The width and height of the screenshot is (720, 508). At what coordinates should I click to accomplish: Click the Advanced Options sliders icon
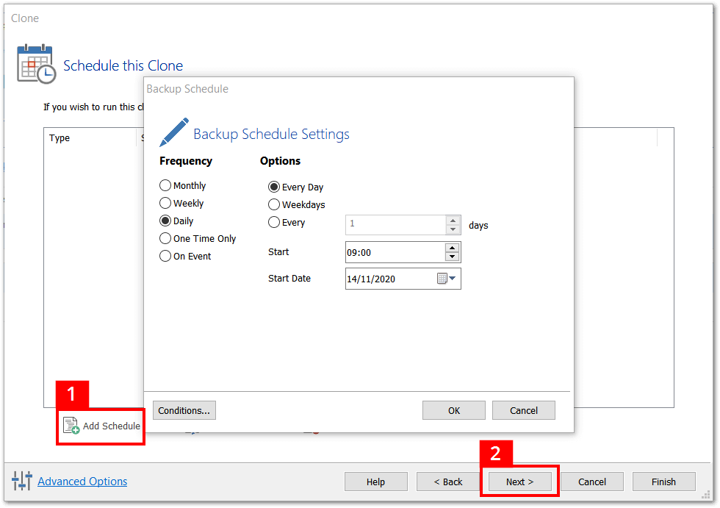click(22, 481)
